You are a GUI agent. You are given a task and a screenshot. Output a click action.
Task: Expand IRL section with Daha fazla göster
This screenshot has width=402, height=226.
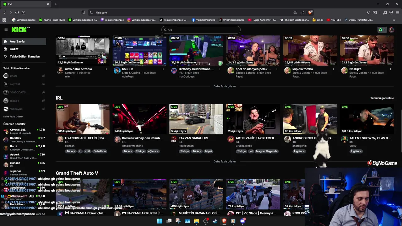pos(225,161)
